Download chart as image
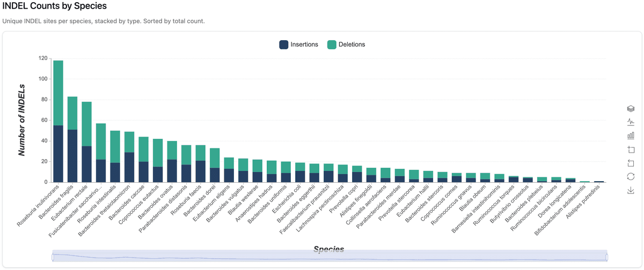The height and width of the screenshot is (270, 644). [x=631, y=190]
